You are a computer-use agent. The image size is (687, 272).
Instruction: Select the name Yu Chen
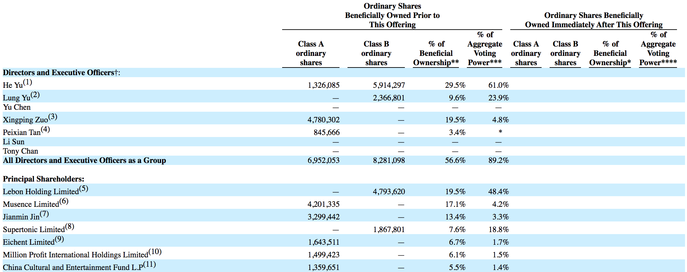17,107
